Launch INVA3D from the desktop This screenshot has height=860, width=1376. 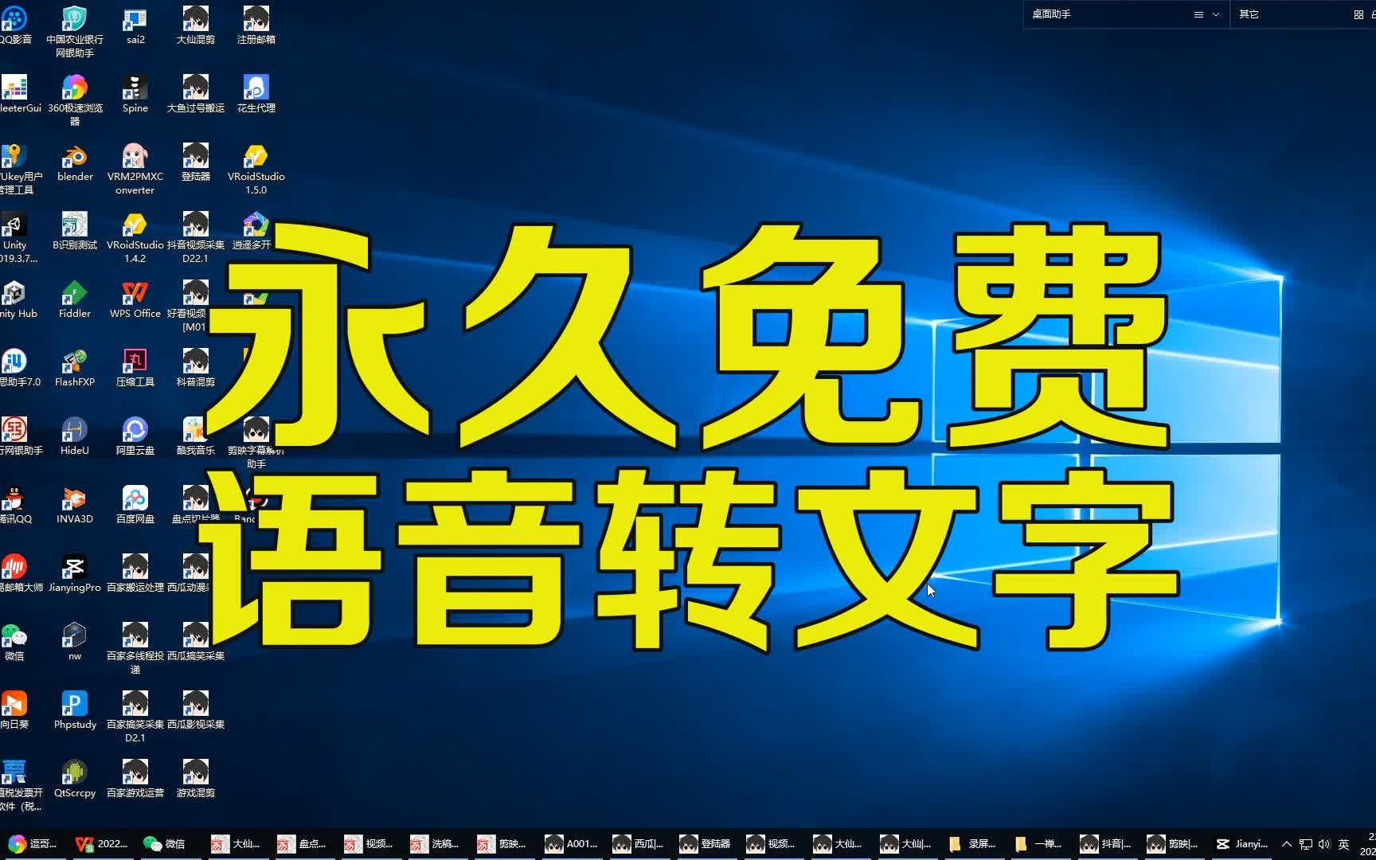coord(75,506)
